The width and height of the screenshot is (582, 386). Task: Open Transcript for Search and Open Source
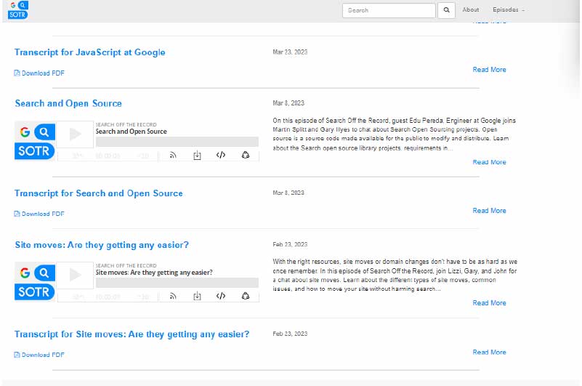[99, 193]
